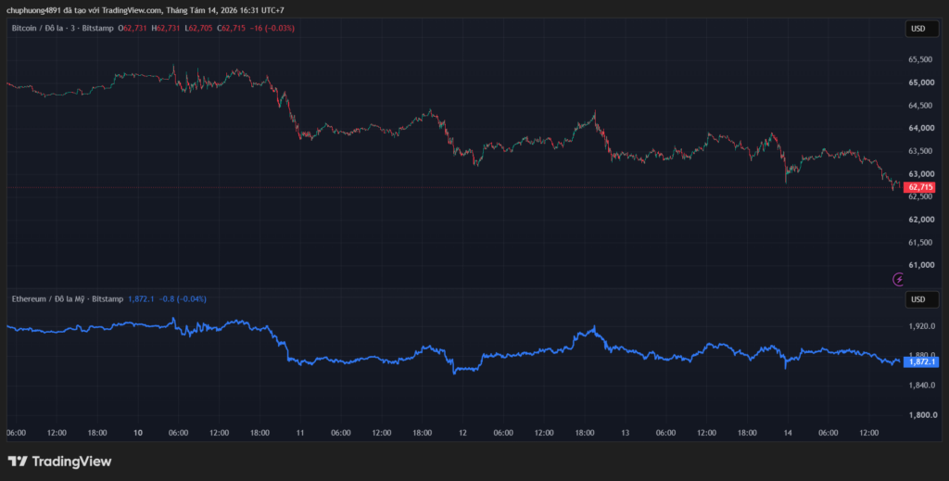Click the 65,500 price axis label
The image size is (949, 481).
point(920,59)
